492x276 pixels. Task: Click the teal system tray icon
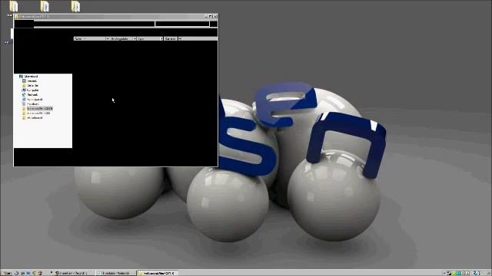[x=458, y=273]
